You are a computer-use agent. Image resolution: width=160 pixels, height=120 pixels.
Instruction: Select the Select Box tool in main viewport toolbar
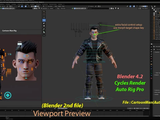tap(44, 12)
